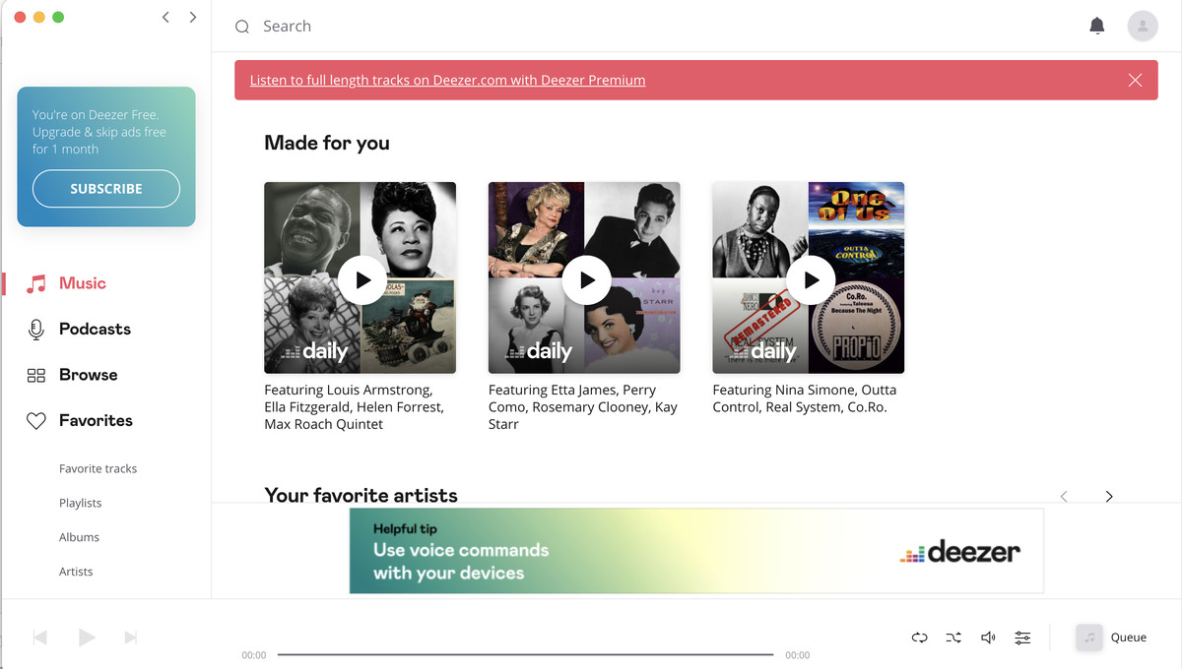The width and height of the screenshot is (1182, 669).
Task: Open the user profile avatar
Action: [x=1143, y=27]
